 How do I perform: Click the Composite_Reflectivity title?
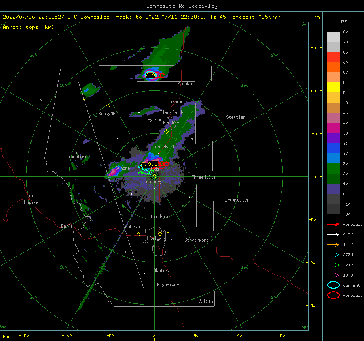click(x=182, y=6)
